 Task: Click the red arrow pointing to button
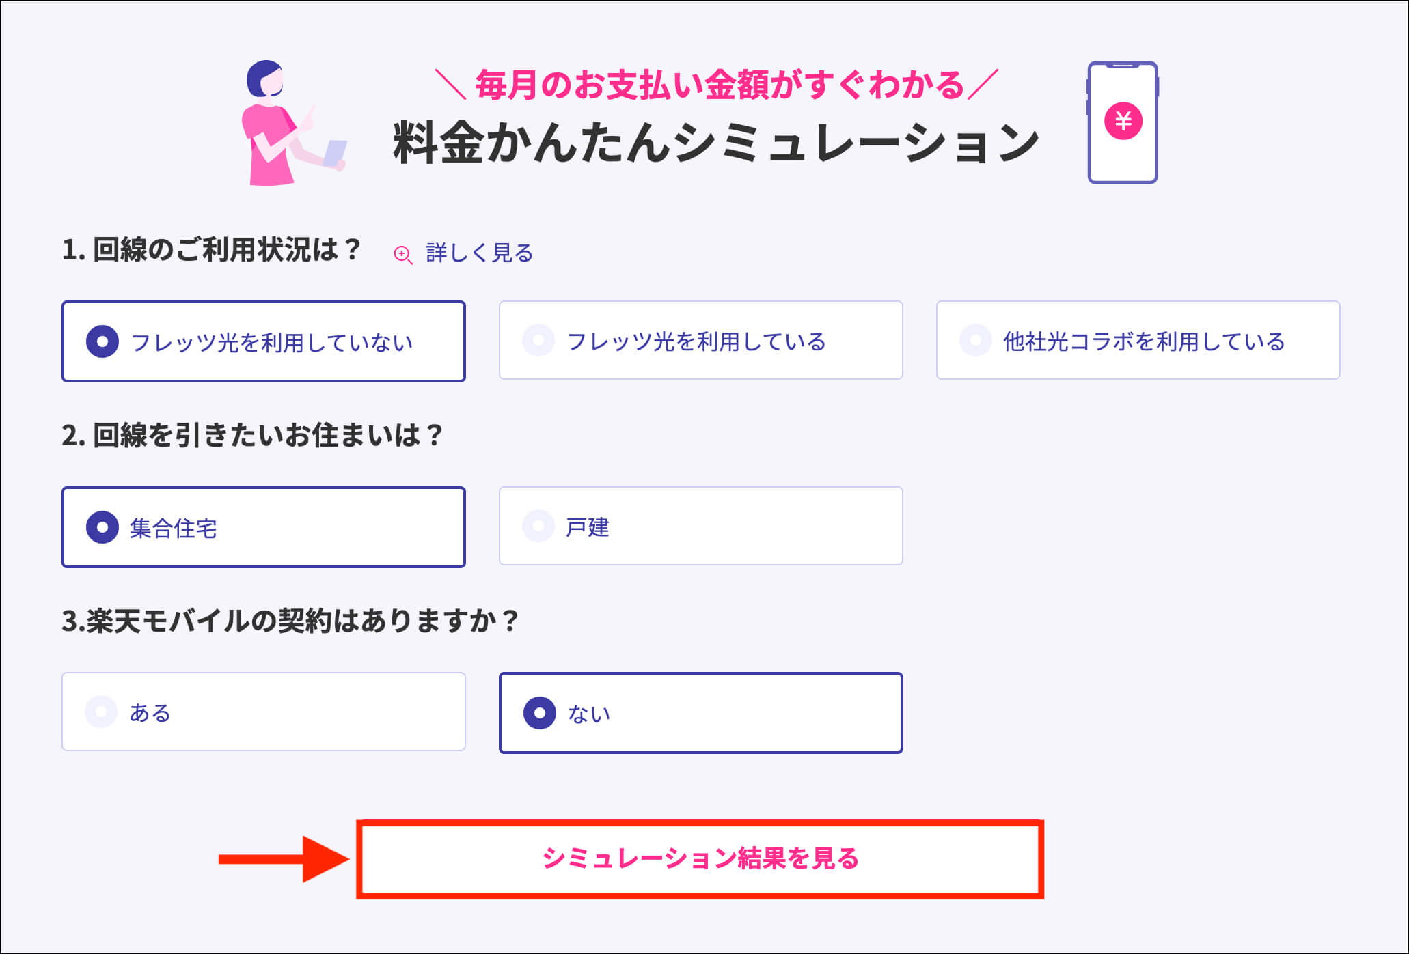coord(284,859)
